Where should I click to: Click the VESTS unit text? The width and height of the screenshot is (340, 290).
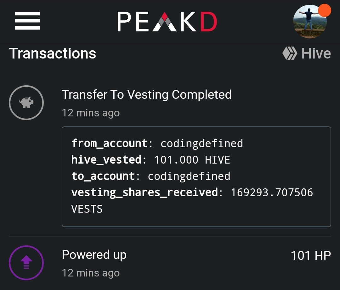point(87,209)
